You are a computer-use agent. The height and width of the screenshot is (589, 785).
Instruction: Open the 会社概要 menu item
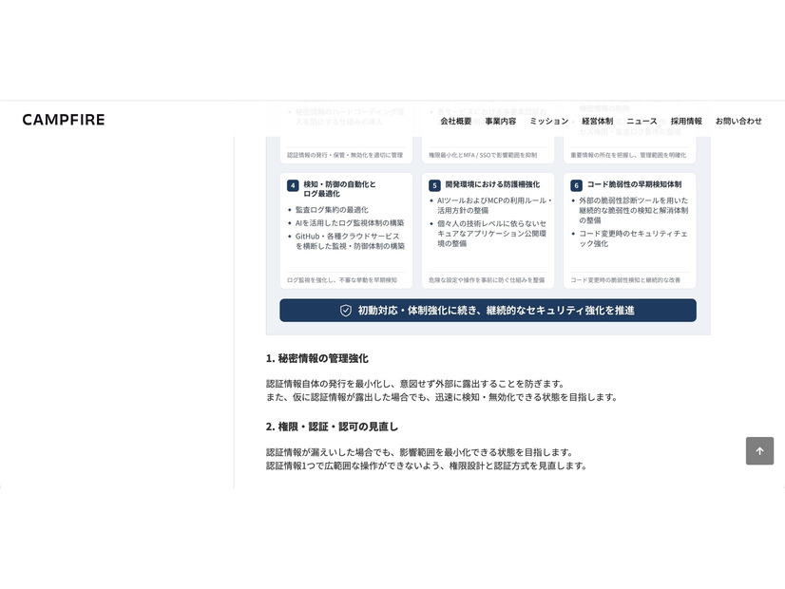point(455,121)
